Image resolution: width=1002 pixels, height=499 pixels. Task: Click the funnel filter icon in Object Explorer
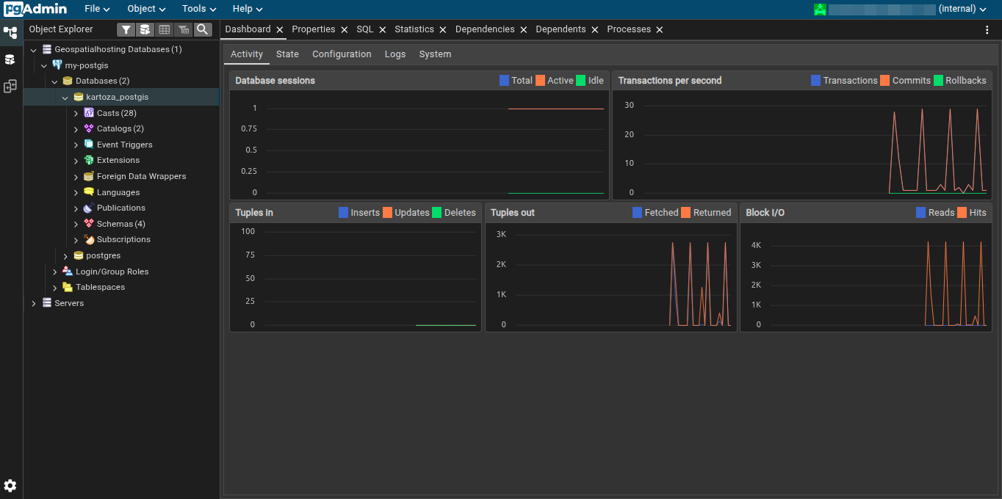pos(126,29)
